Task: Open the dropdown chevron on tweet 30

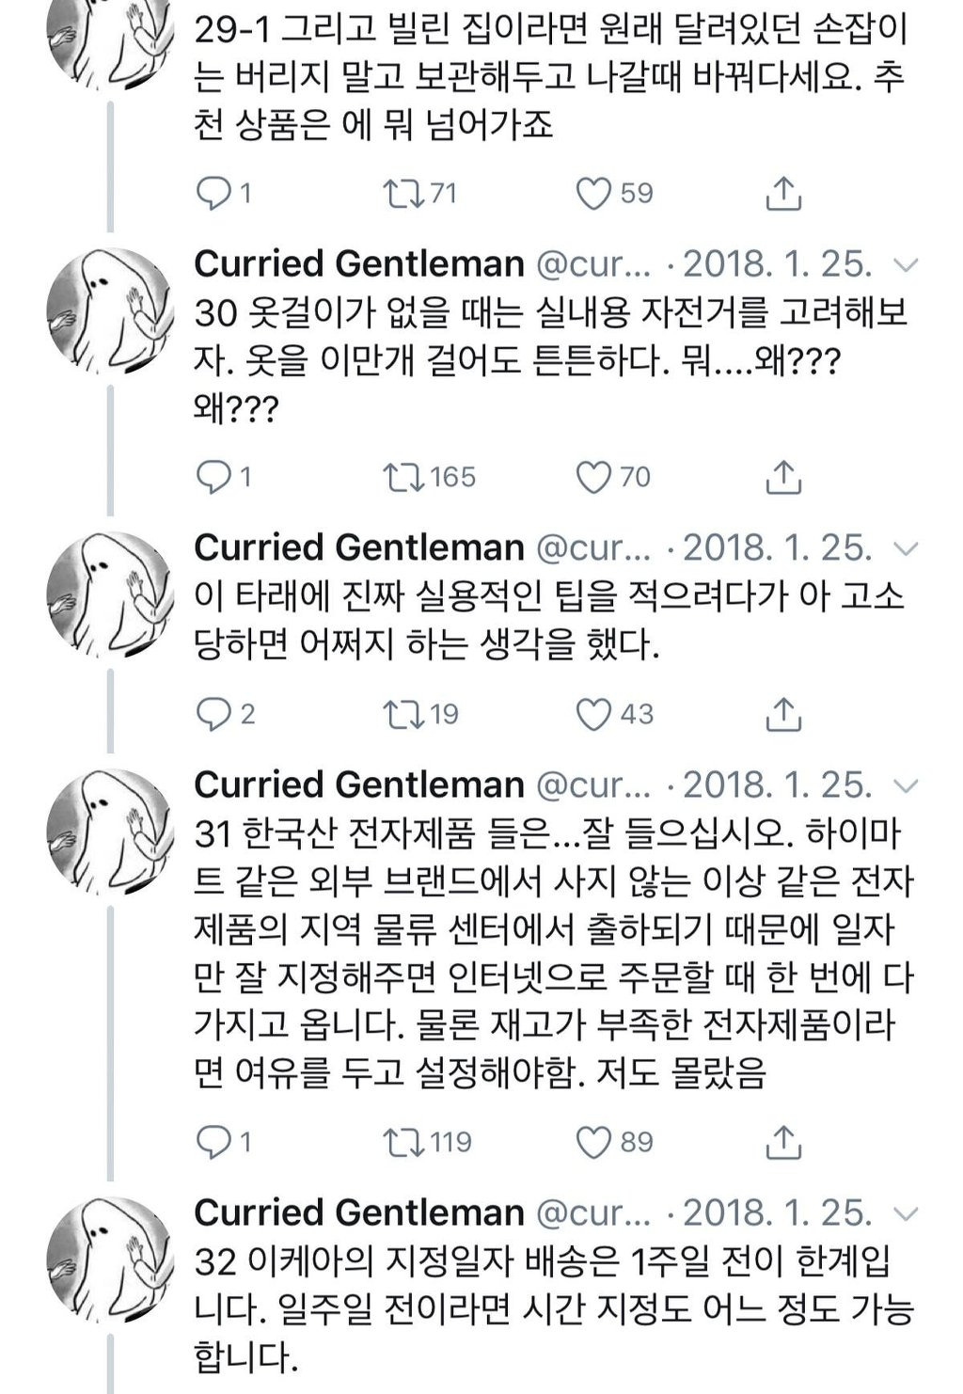Action: [905, 266]
